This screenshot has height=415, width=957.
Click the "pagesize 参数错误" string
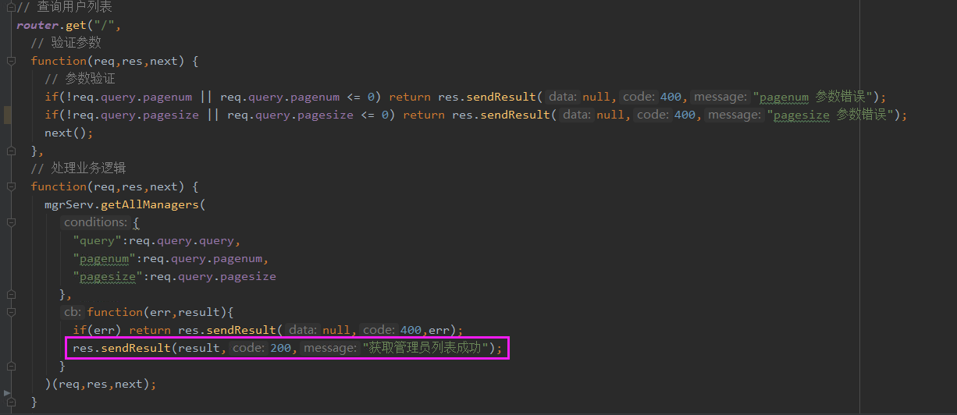[x=831, y=115]
